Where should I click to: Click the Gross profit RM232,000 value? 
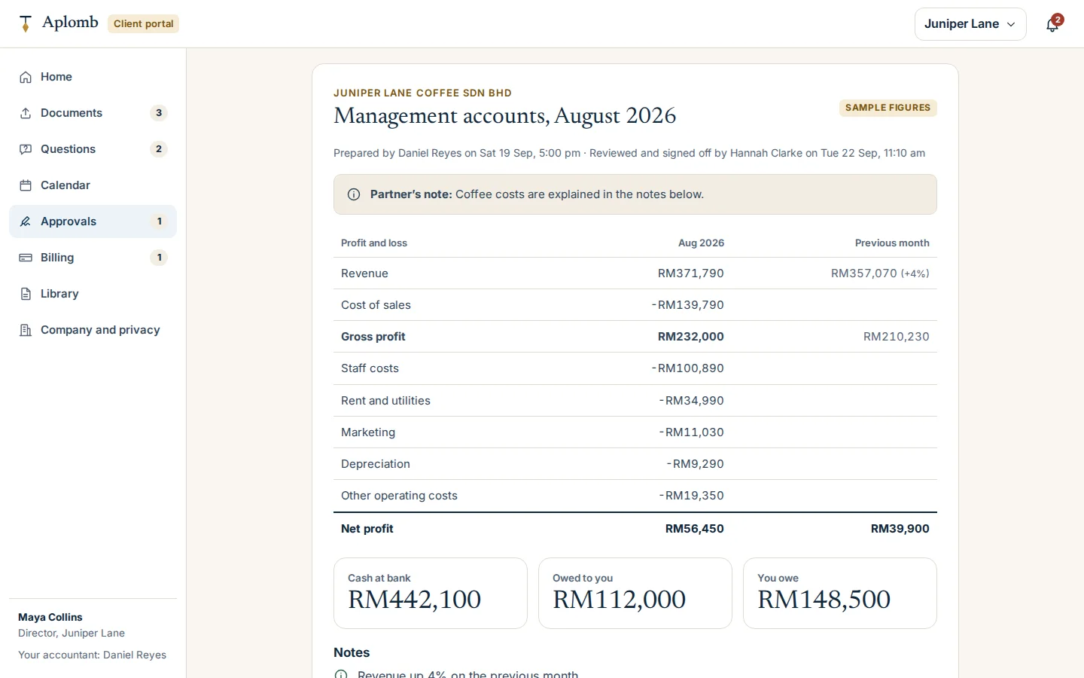pos(690,337)
